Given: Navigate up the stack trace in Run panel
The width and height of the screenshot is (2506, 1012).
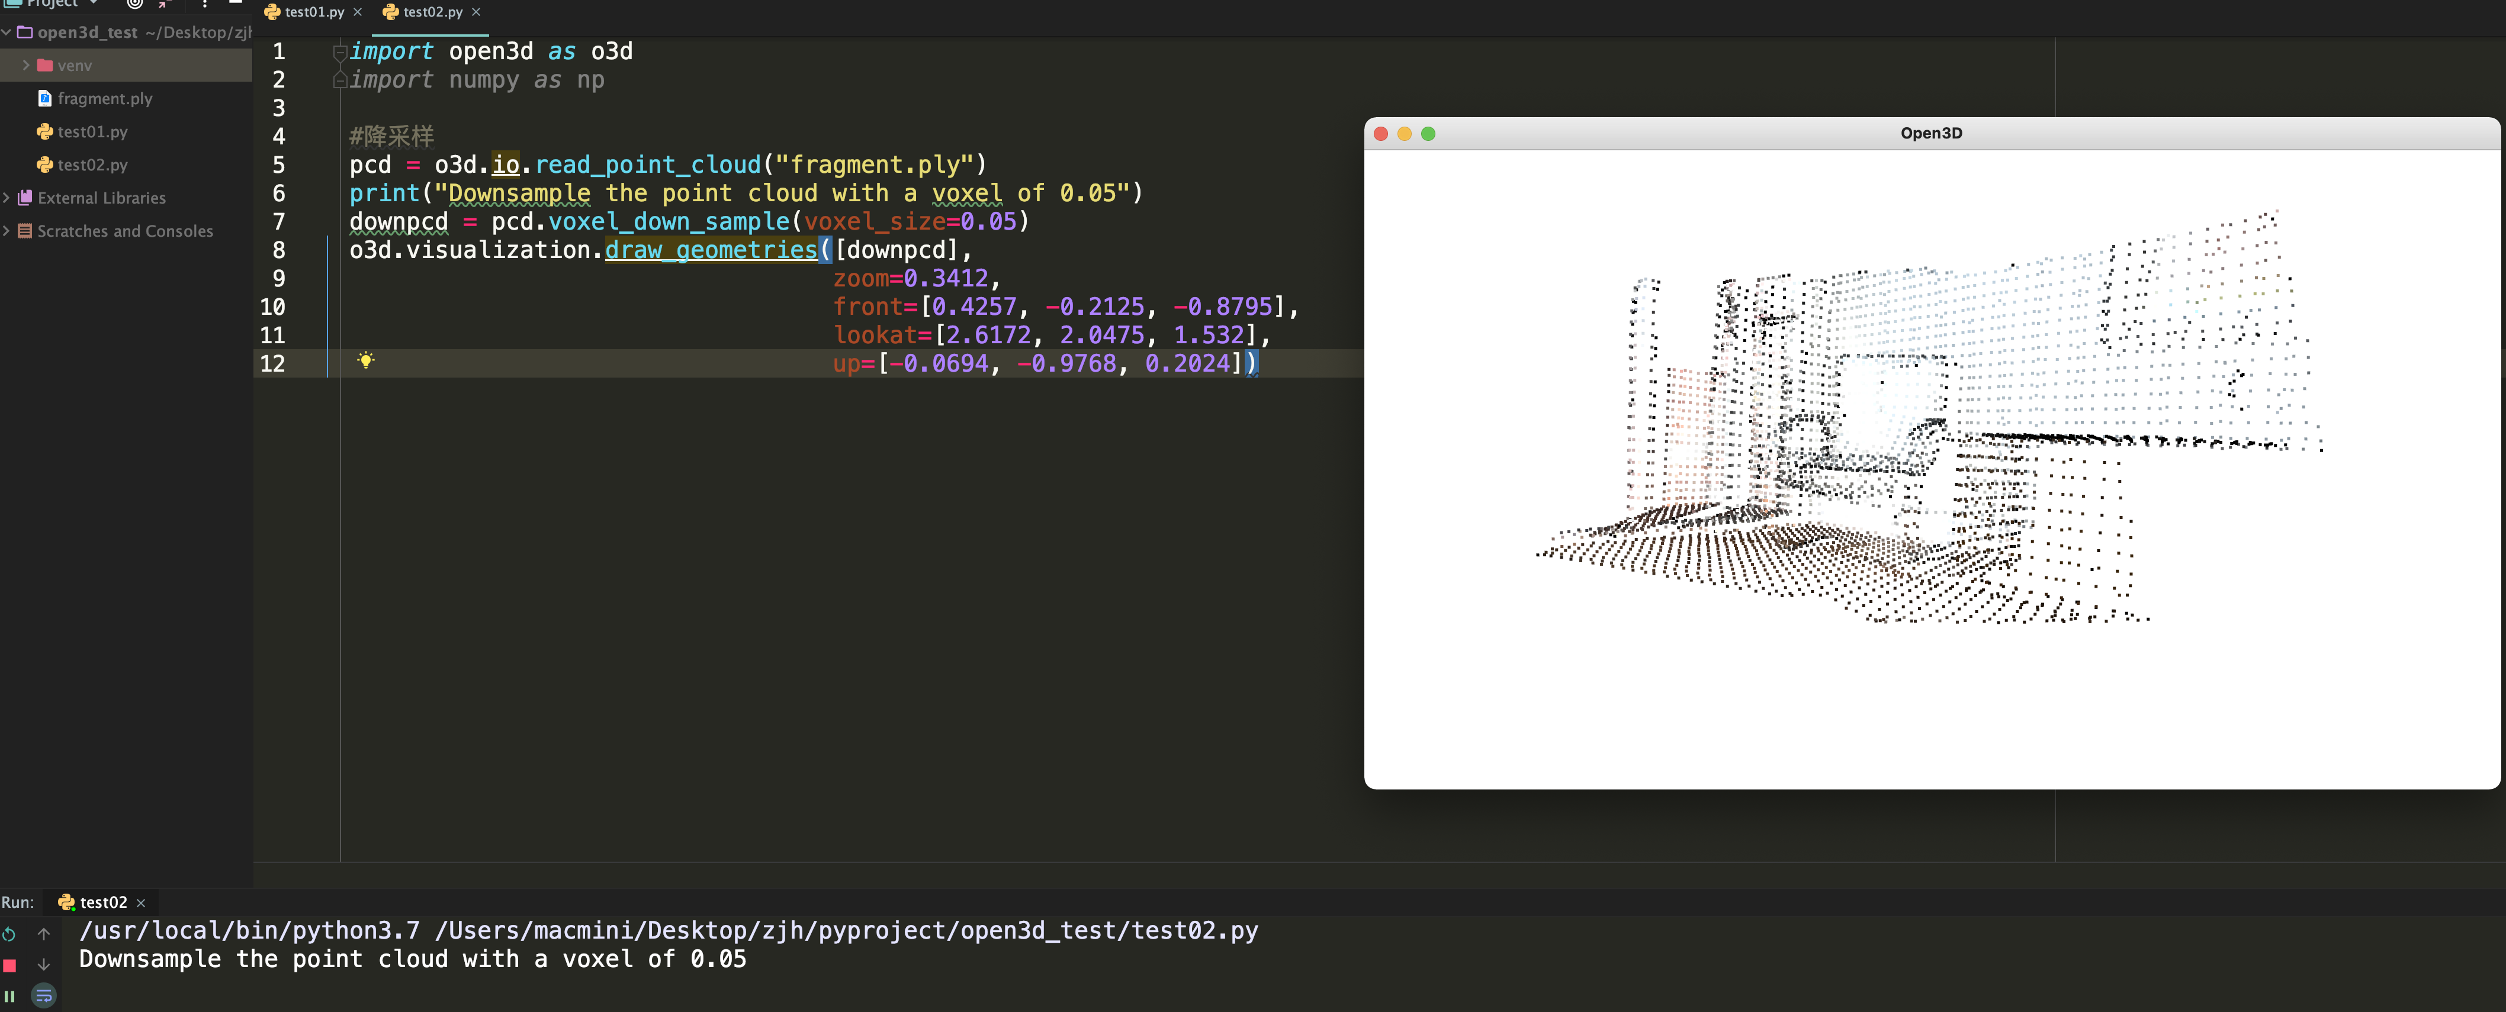Looking at the screenshot, I should click(x=44, y=933).
